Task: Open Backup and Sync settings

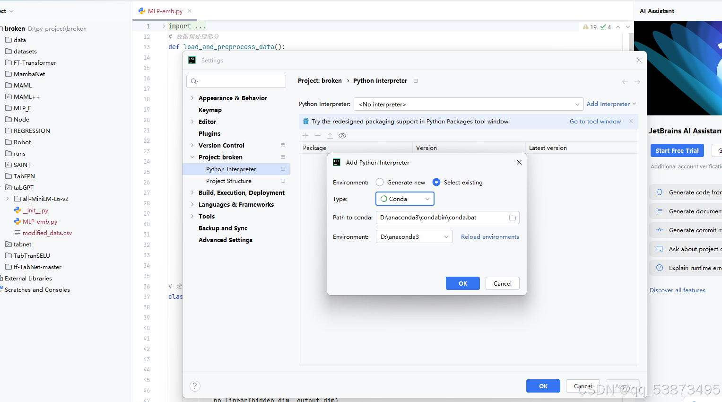Action: pyautogui.click(x=223, y=228)
